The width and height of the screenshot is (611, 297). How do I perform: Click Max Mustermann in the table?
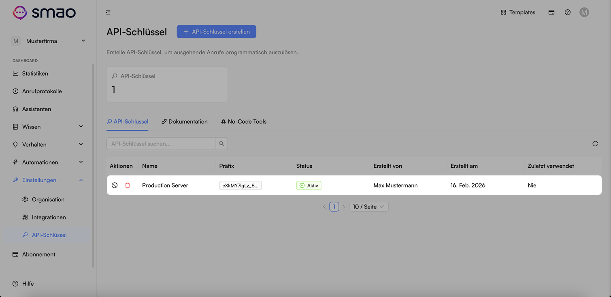click(x=396, y=185)
